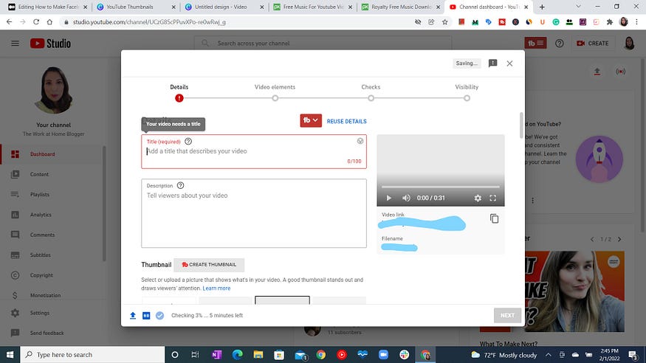Open Copyright in the sidebar
Screen dimensions: 646x363
click(x=52, y=275)
